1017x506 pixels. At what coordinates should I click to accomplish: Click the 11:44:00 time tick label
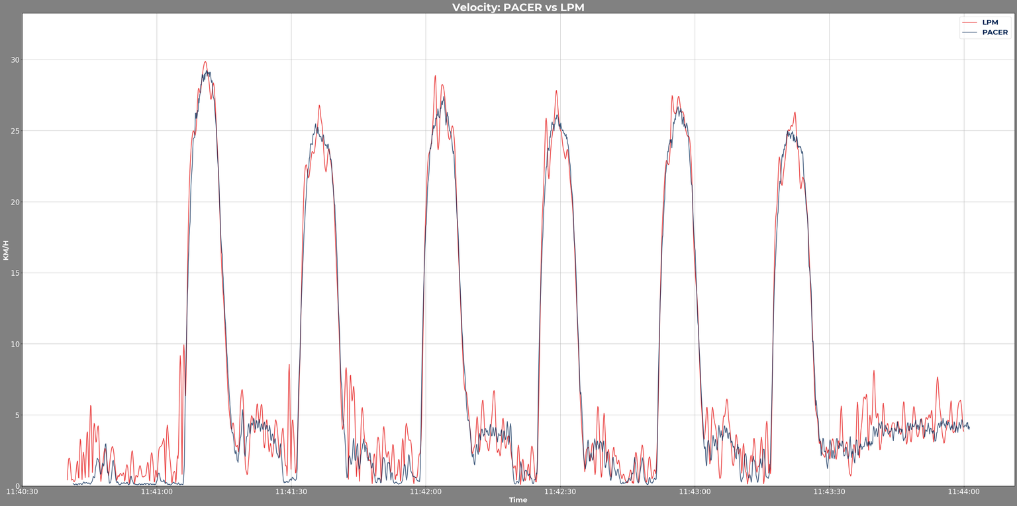(963, 491)
